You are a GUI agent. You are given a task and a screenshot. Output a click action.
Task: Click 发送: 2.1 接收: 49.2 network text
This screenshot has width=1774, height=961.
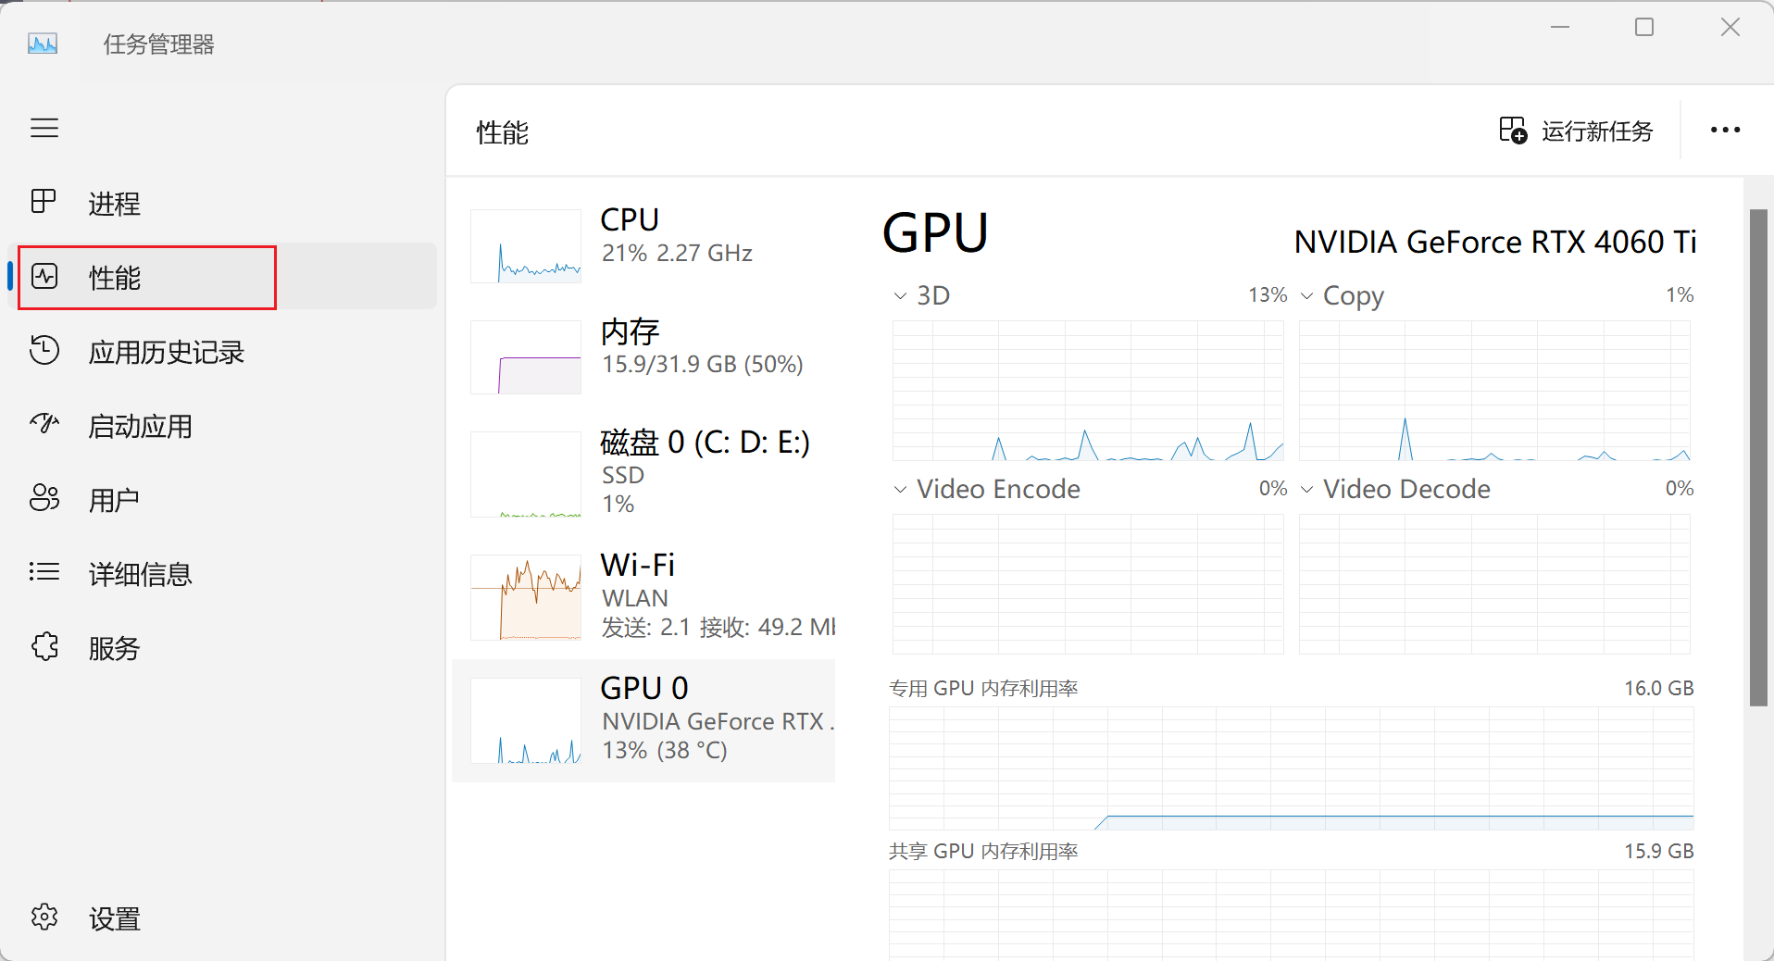[x=718, y=628]
